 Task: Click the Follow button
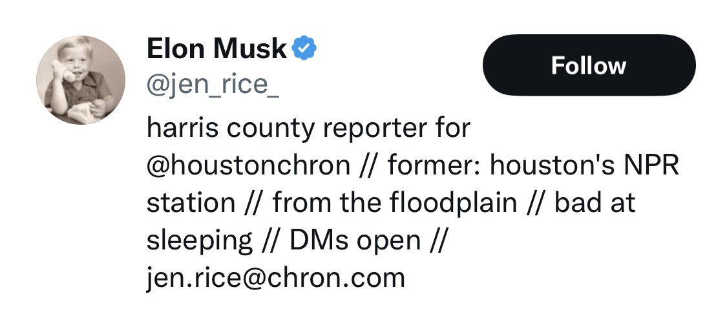(588, 65)
